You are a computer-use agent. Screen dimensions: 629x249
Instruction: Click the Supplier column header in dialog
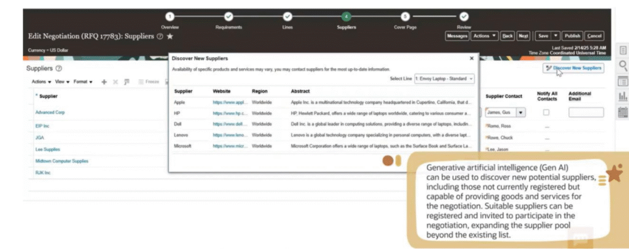(x=183, y=91)
